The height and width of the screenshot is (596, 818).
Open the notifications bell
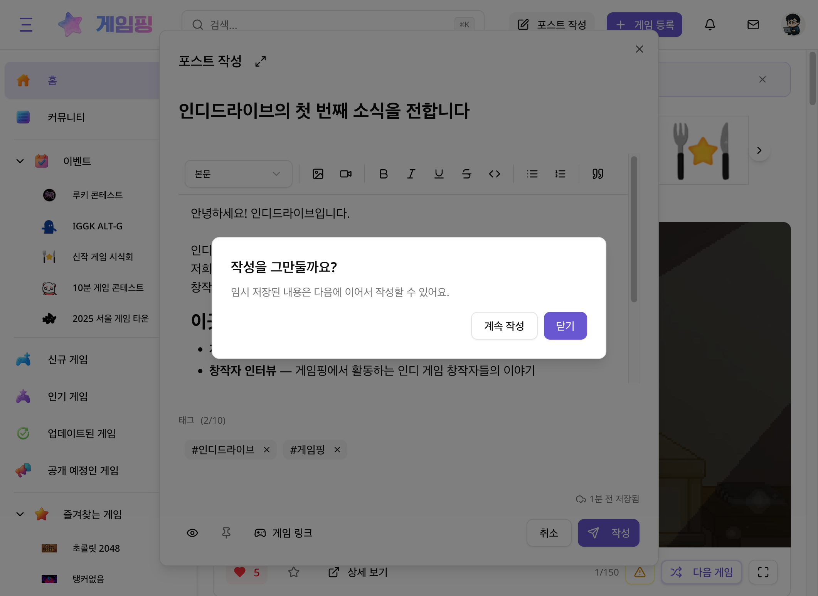[710, 25]
